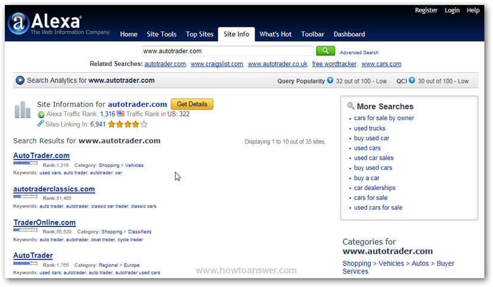Select the Site Info tab
Screen dimensions: 493x287
click(x=237, y=34)
